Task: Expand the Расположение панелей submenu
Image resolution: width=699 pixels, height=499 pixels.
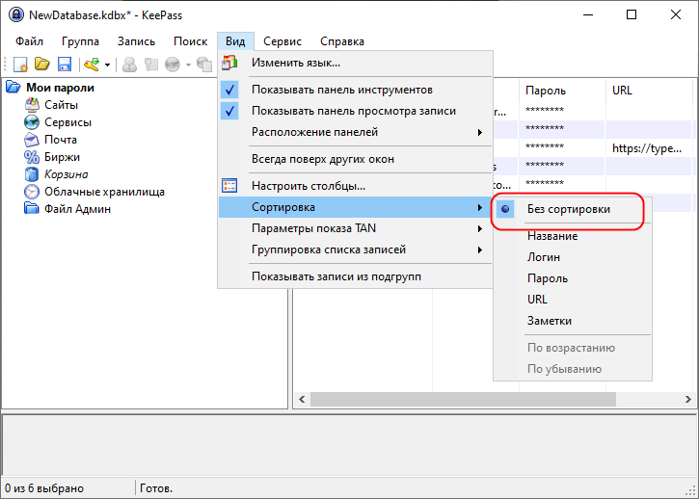Action: 356,132
